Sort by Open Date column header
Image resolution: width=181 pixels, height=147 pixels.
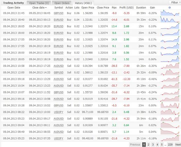(x=14, y=8)
